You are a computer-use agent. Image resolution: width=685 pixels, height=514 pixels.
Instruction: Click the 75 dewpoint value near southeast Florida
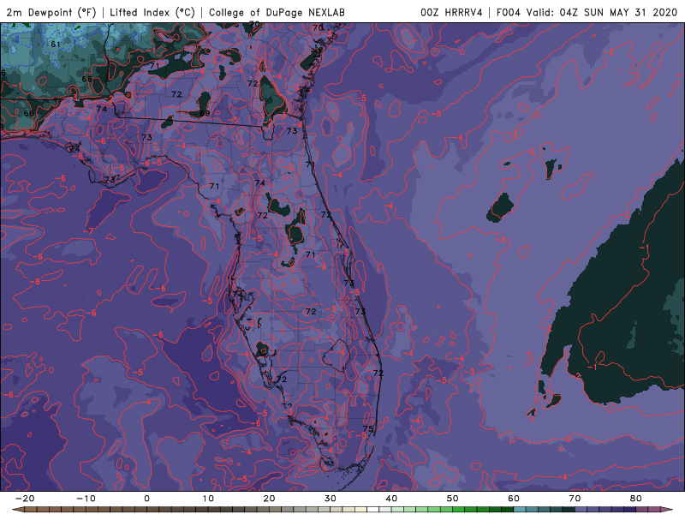368,428
